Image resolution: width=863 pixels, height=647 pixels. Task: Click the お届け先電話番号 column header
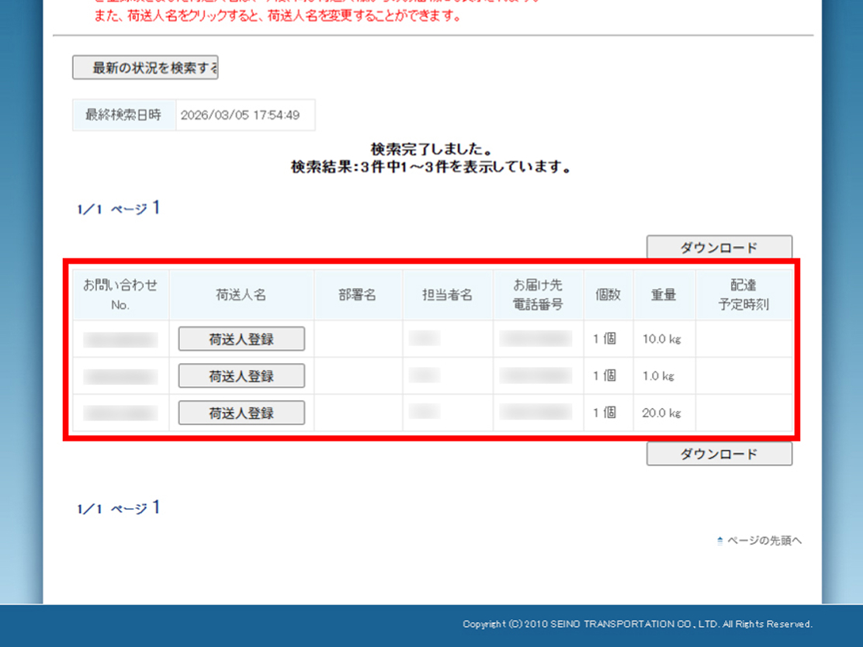coord(538,295)
